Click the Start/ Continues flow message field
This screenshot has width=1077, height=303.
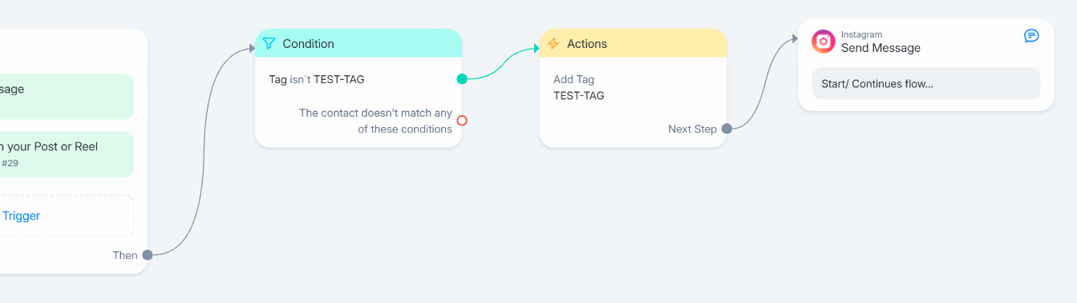click(x=925, y=83)
